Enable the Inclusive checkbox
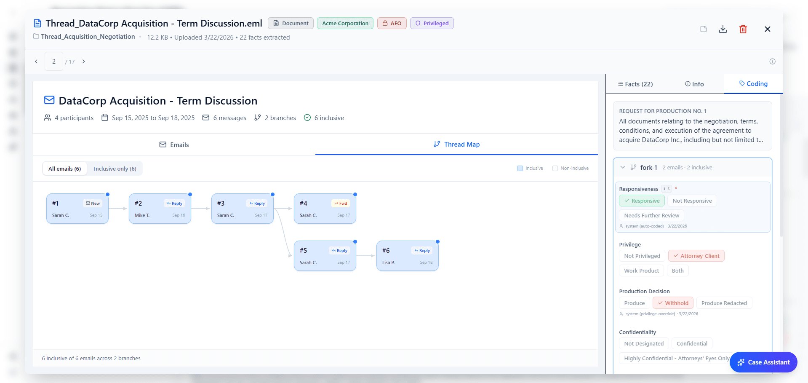Screen dimensions: 808x383 (x=520, y=168)
